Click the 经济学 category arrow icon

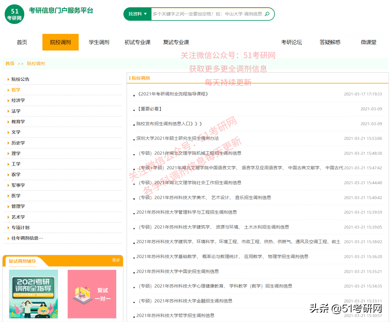pos(8,100)
